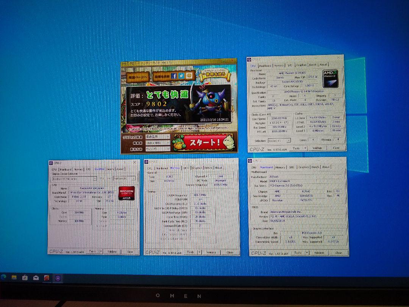Select Memory tab in CPU-Z Mainboard window
409x307 pixels.
(x=280, y=167)
